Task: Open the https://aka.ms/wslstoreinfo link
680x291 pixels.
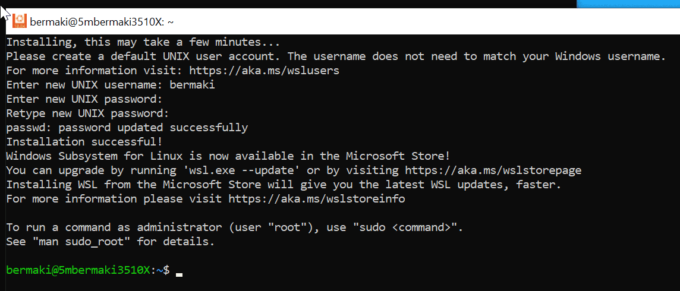Action: point(317,199)
